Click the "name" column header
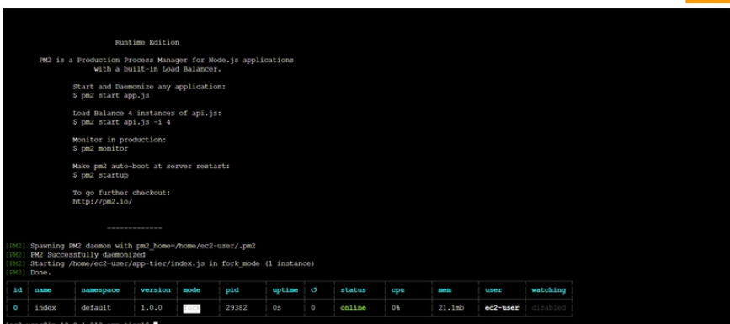The image size is (730, 324). (43, 290)
